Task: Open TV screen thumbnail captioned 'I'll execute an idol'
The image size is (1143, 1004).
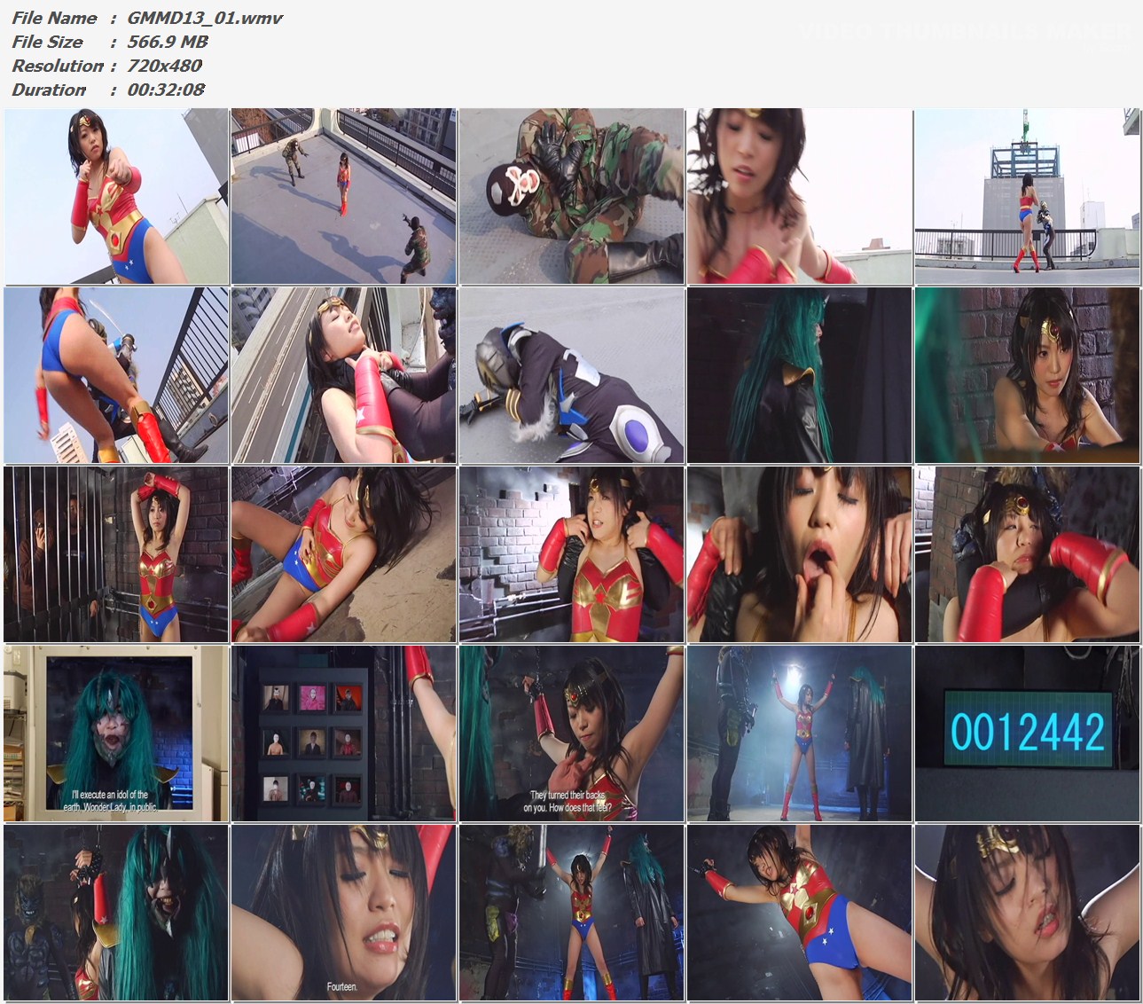Action: click(116, 733)
